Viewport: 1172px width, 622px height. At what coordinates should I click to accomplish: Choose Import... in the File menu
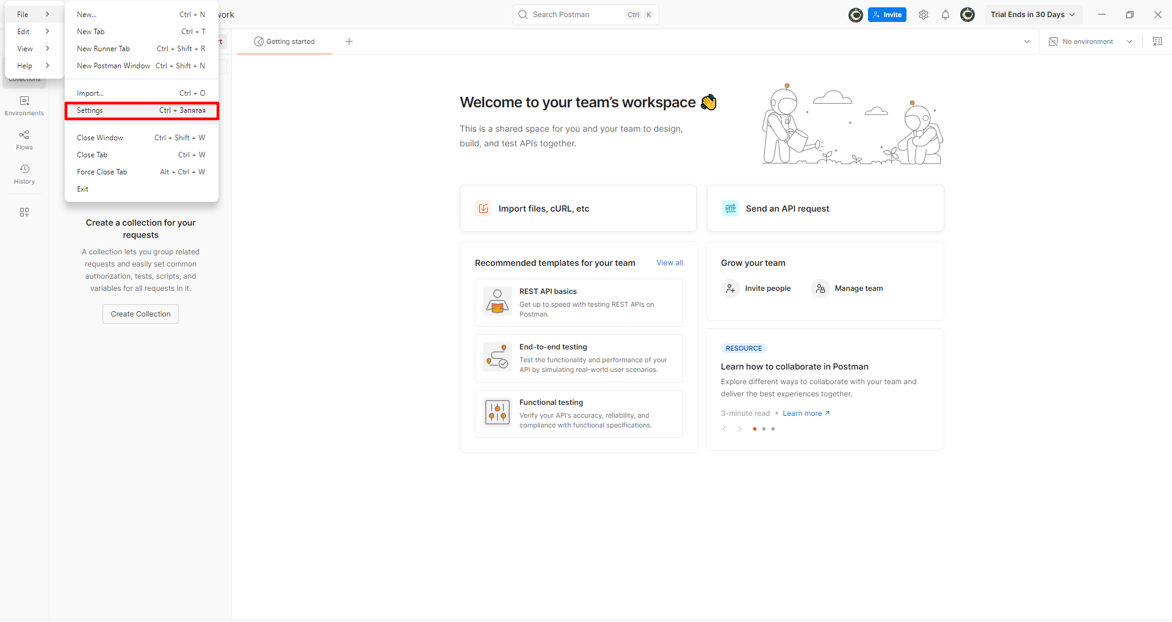(141, 93)
